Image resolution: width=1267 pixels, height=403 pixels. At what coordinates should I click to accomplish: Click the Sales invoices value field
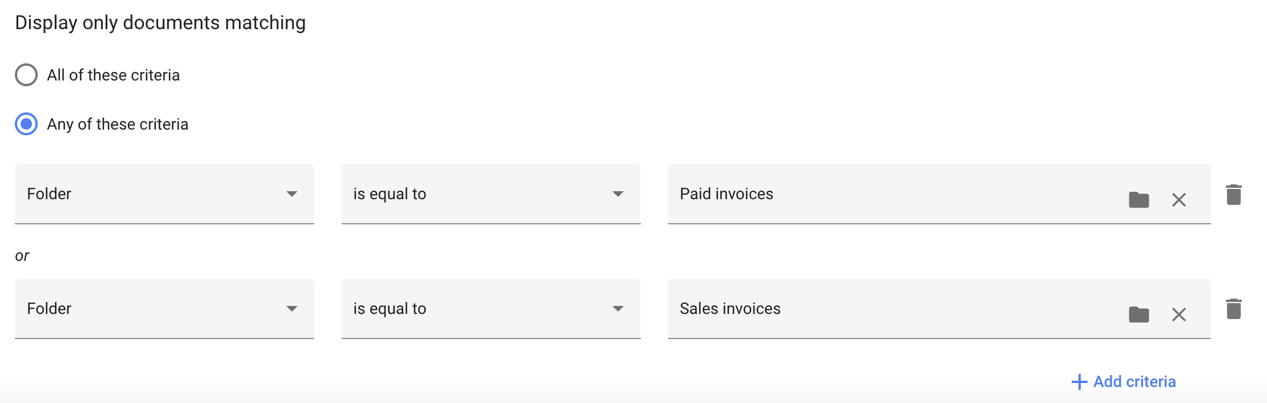point(897,309)
